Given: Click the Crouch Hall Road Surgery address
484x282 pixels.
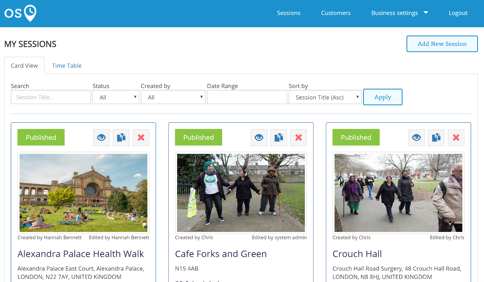Looking at the screenshot, I should (x=397, y=273).
